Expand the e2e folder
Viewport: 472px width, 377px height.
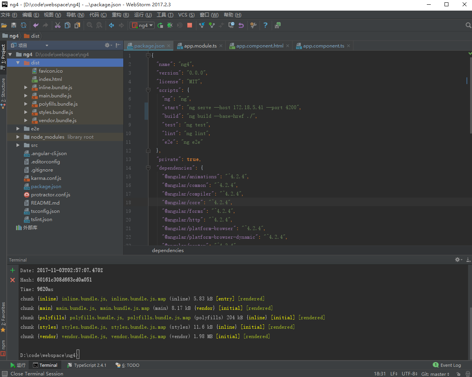point(18,129)
